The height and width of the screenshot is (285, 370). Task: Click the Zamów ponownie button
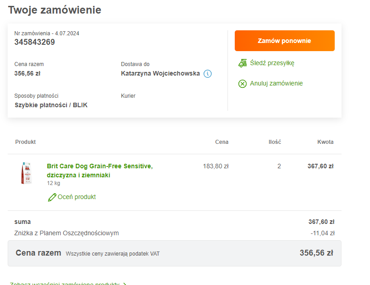(285, 41)
